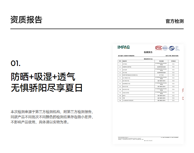Click the 检测报告 title on the document

click(148, 52)
